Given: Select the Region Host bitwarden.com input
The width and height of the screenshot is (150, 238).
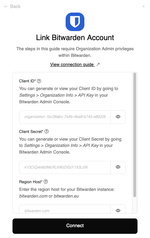Looking at the screenshot, I should click(65, 210).
